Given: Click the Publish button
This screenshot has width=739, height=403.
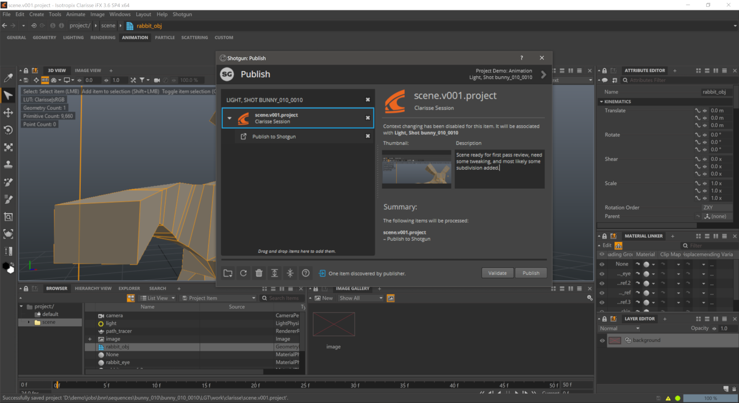Looking at the screenshot, I should coord(531,273).
